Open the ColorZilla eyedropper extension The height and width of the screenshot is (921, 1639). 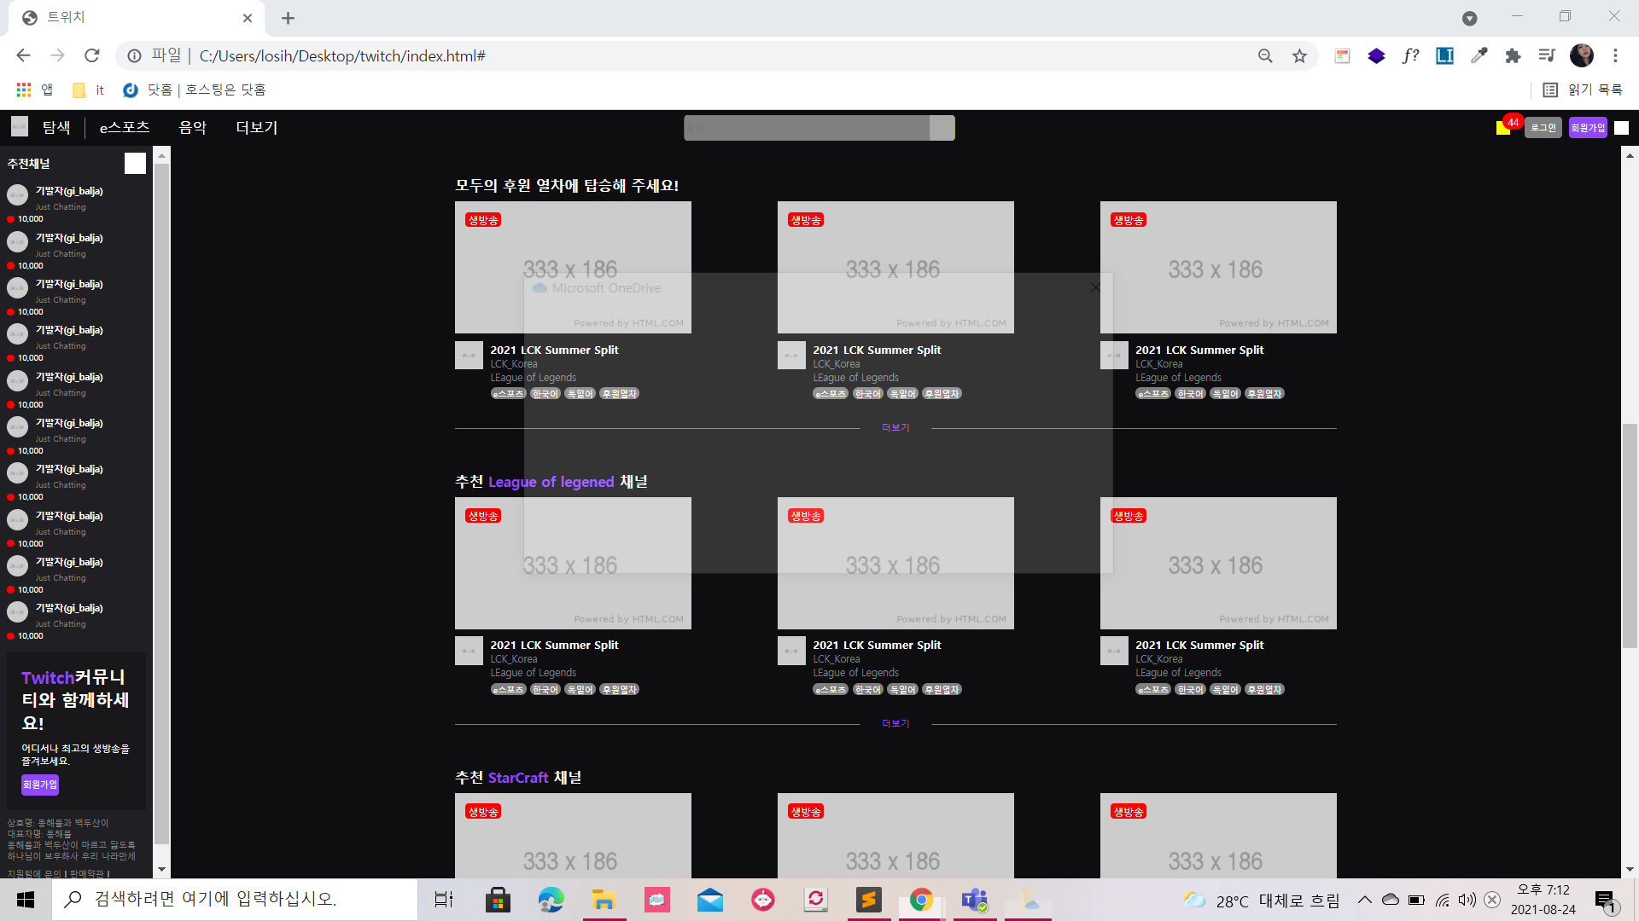tap(1479, 55)
